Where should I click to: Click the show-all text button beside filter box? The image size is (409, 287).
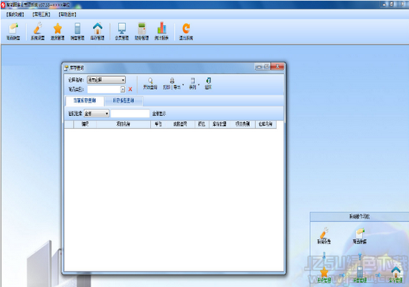coord(159,114)
